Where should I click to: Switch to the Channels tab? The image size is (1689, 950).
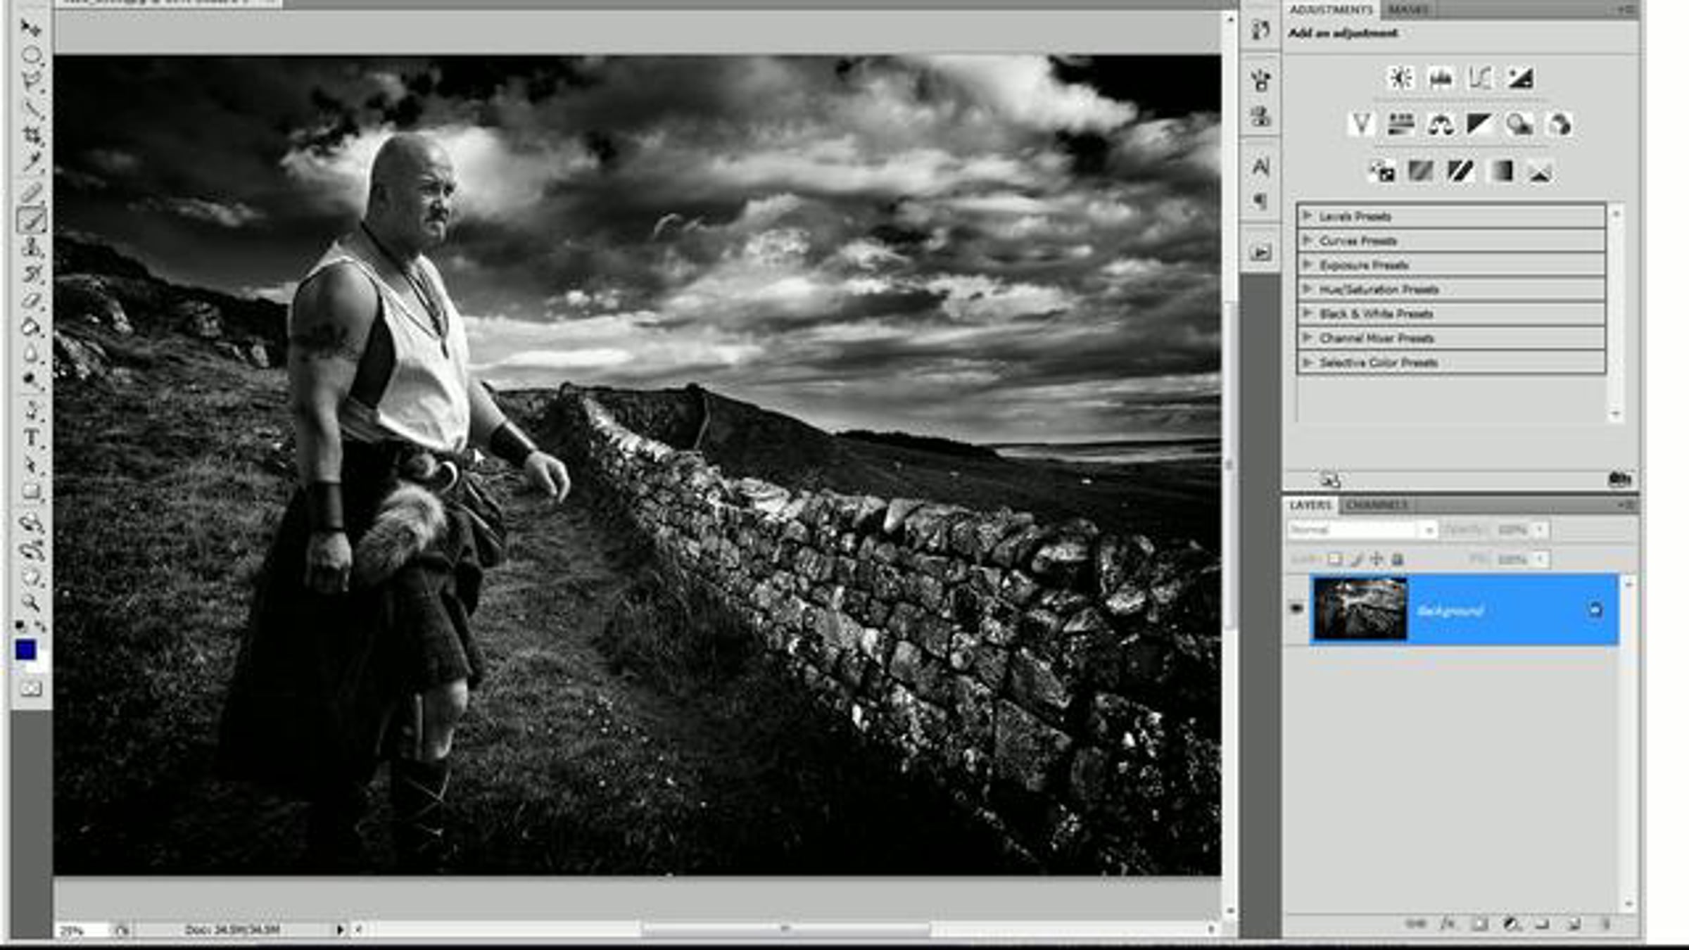pyautogui.click(x=1377, y=505)
